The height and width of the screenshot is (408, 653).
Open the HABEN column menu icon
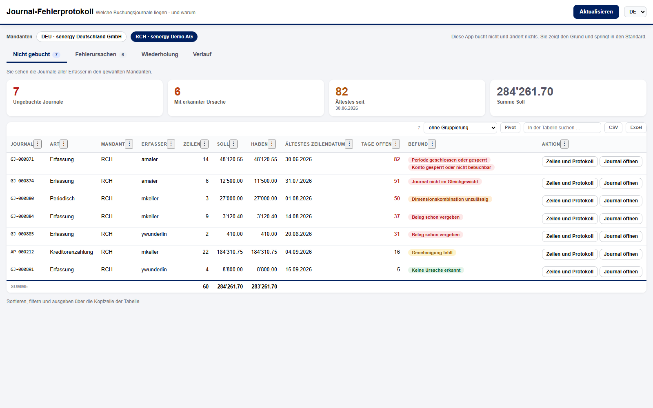point(272,144)
